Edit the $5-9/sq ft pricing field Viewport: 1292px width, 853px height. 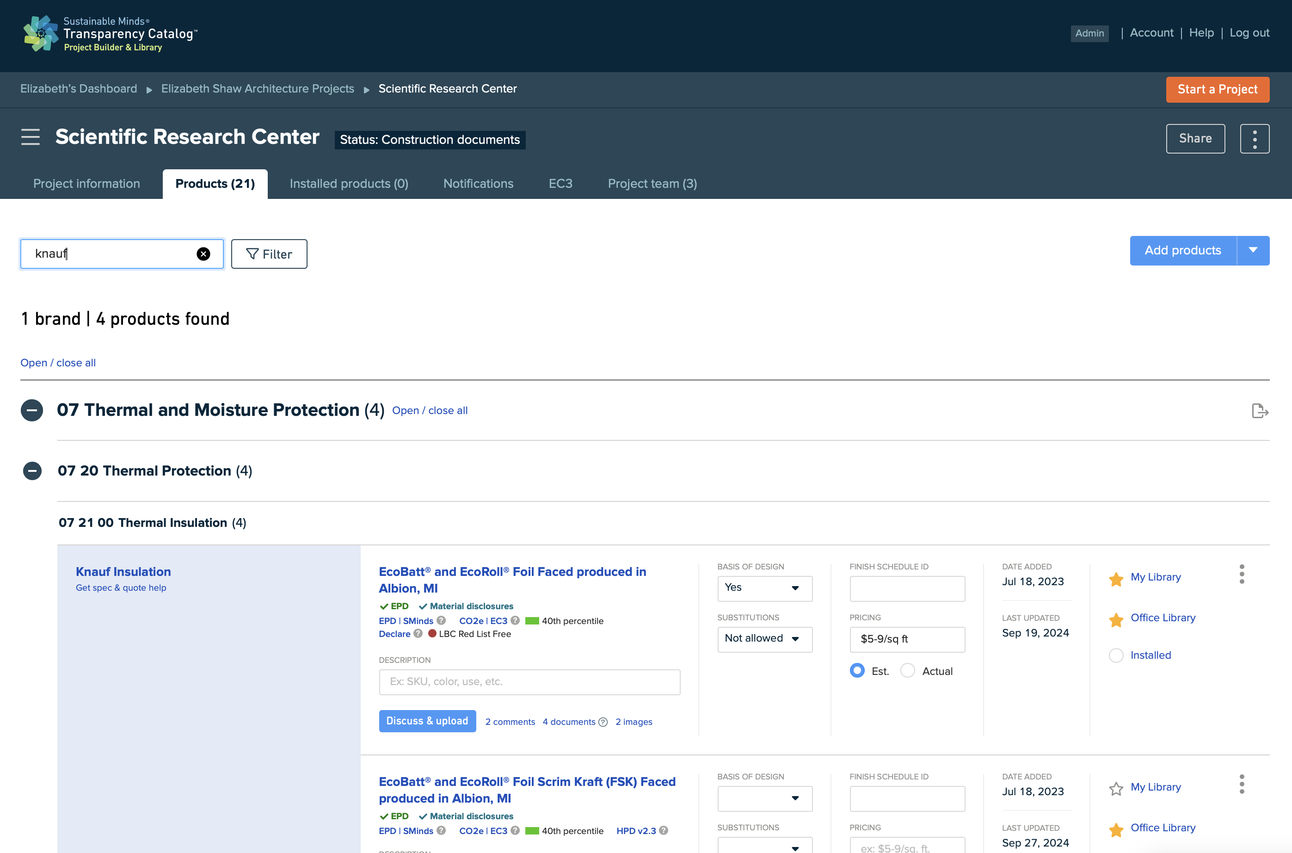[x=907, y=639]
